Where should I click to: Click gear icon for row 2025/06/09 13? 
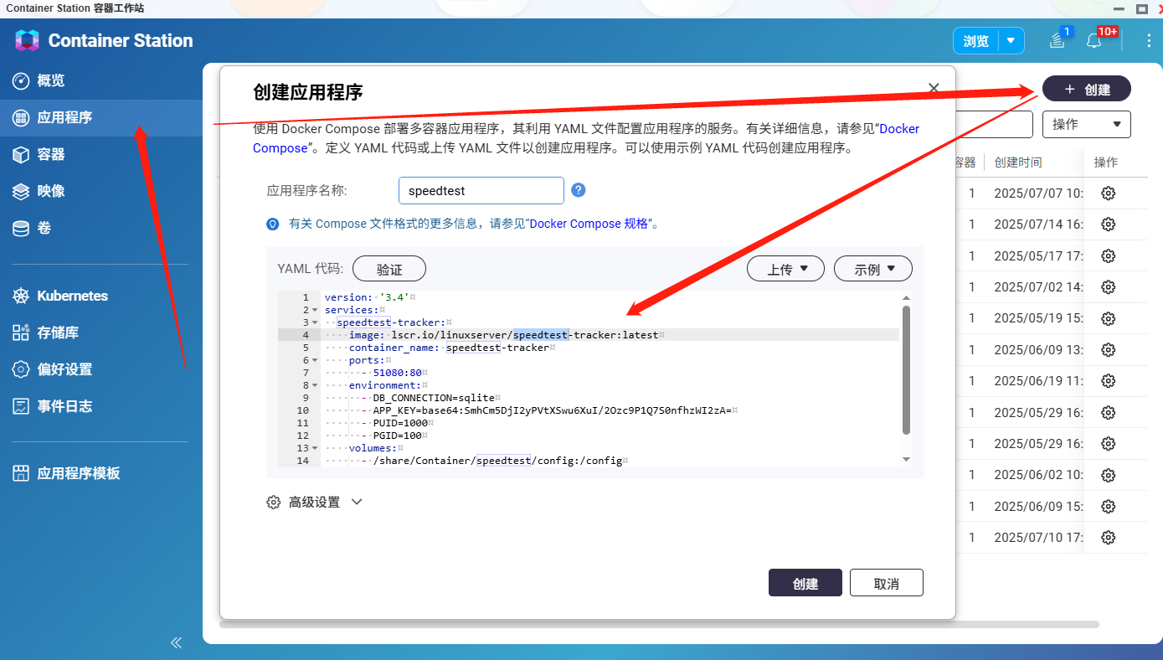1108,349
